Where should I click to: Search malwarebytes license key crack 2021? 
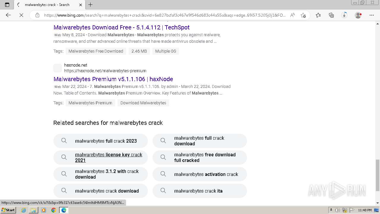[x=101, y=158]
